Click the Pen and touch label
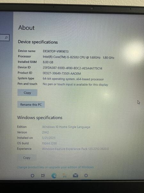Image resolution: width=144 pixels, height=193 pixels. [27, 84]
